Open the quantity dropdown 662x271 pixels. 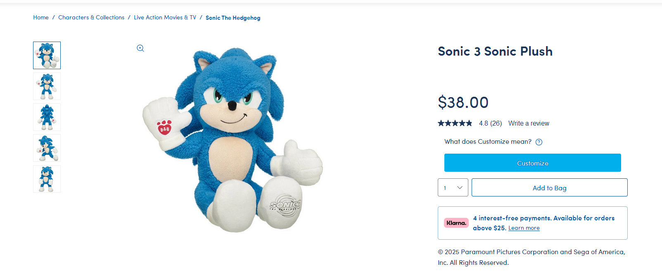coord(453,188)
